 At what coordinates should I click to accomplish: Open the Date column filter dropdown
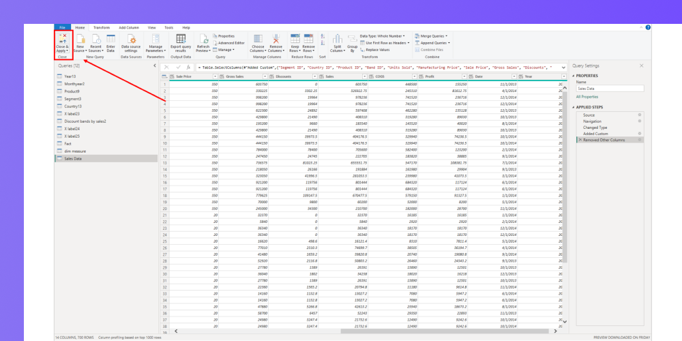click(x=514, y=76)
